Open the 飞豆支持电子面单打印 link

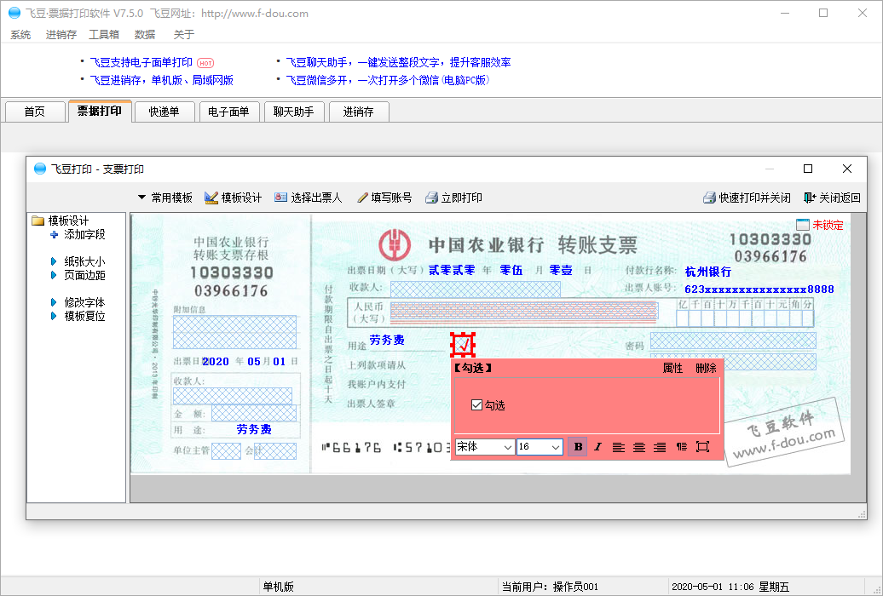[141, 62]
